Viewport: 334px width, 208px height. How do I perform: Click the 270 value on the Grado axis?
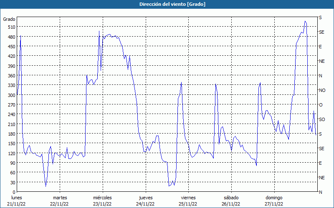point(11,105)
